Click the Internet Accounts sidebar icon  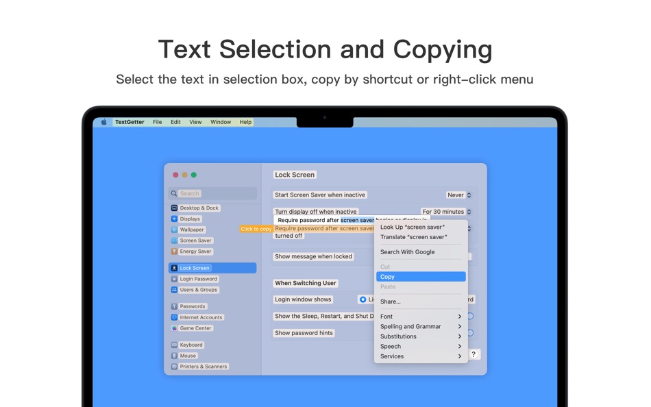[174, 317]
